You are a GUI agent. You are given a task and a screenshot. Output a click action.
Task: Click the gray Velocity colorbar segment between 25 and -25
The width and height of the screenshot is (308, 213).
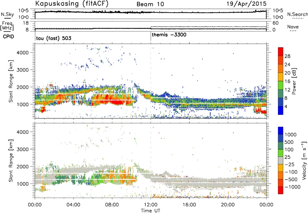tap(281, 160)
